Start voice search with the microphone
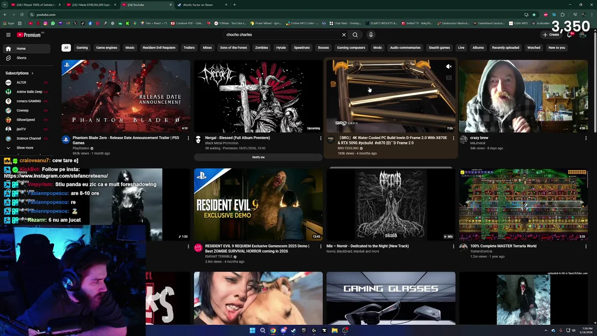The height and width of the screenshot is (336, 597). pyautogui.click(x=371, y=35)
